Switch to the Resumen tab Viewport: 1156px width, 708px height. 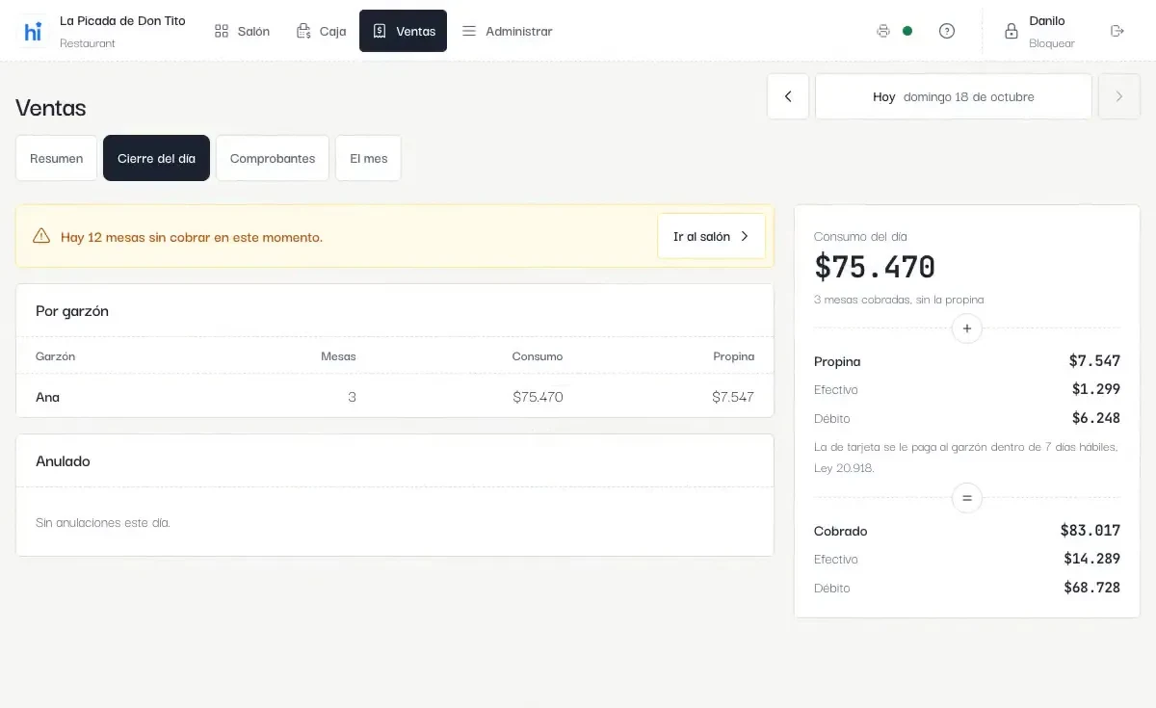57,158
